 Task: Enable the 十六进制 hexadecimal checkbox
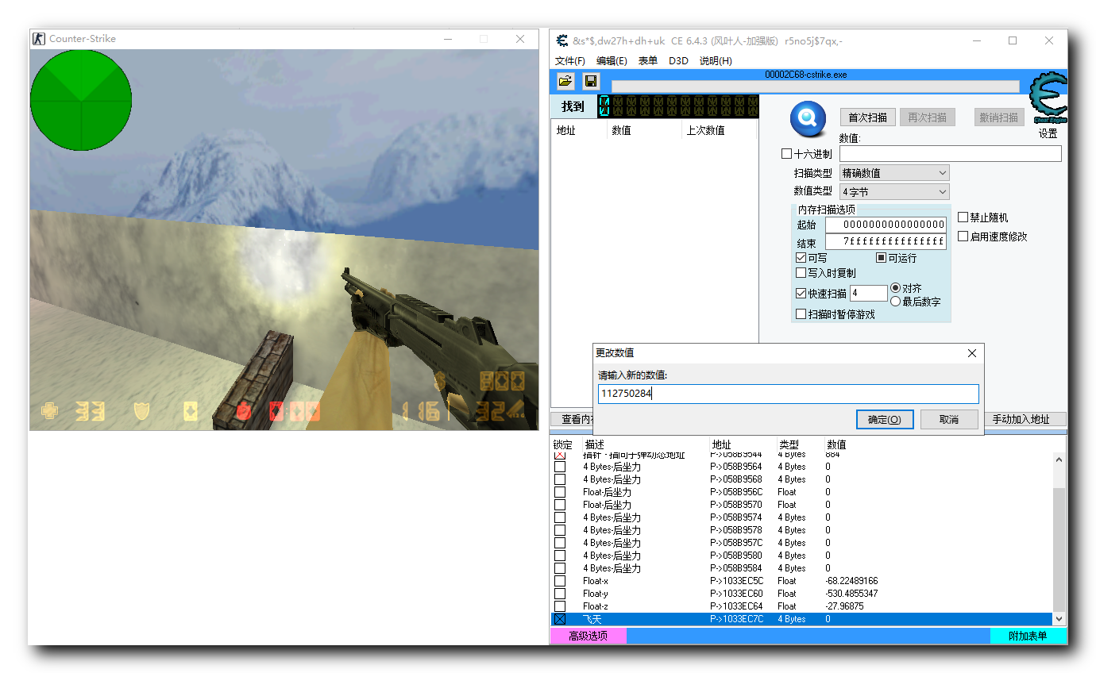click(787, 154)
